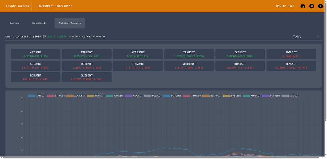Viewport: 327px width, 159px height.
Task: Click the horizontal scrollbar at the bottom
Action: tap(163, 158)
